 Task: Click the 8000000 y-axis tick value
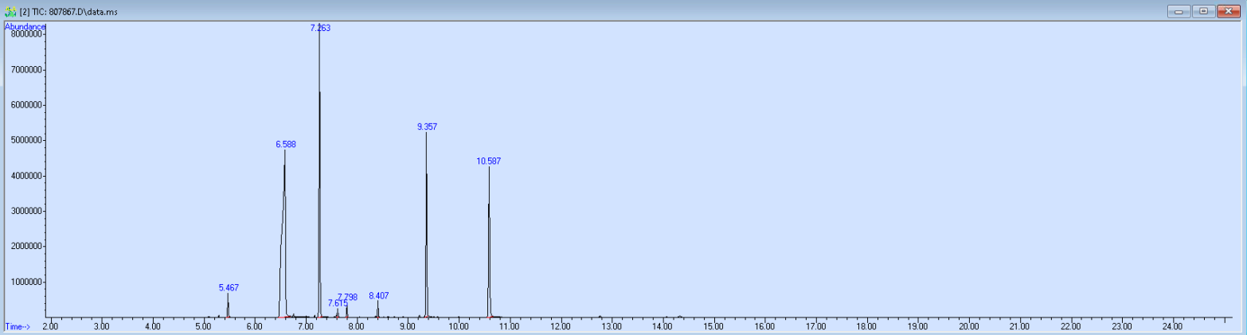click(26, 34)
